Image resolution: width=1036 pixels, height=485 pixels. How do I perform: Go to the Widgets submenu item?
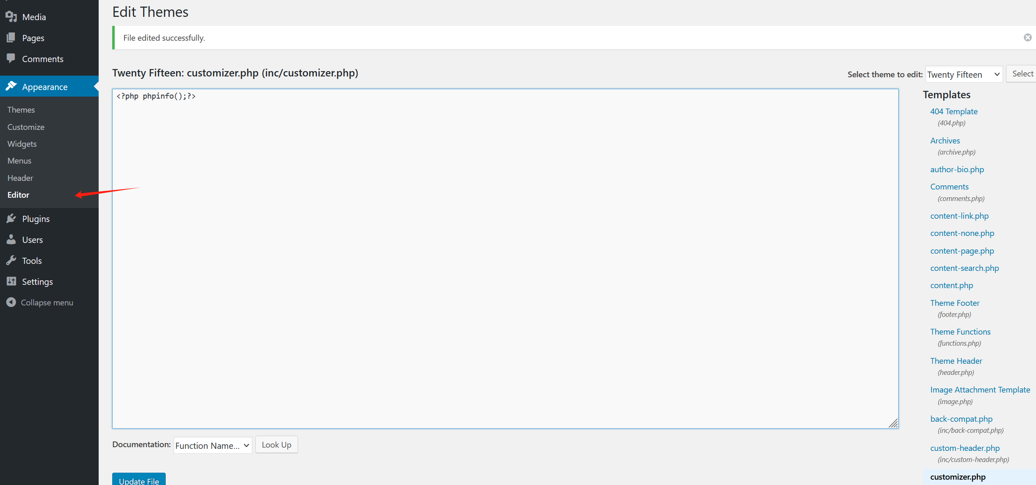22,144
